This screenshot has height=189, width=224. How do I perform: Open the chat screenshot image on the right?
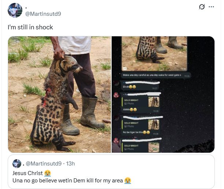pyautogui.click(x=163, y=94)
